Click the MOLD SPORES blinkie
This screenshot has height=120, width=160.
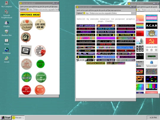coord(106,29)
